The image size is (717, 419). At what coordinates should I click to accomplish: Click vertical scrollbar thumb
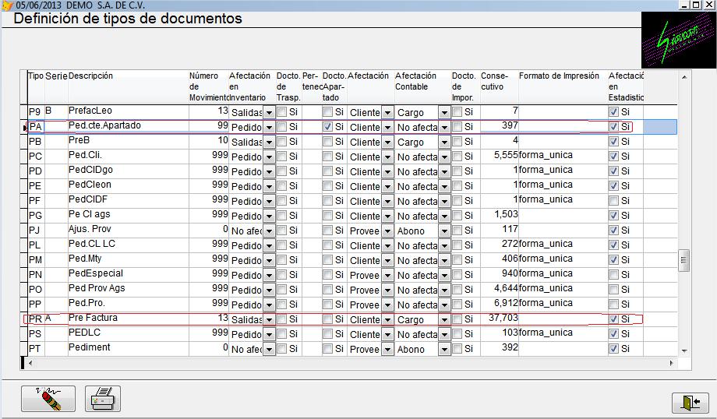(683, 260)
